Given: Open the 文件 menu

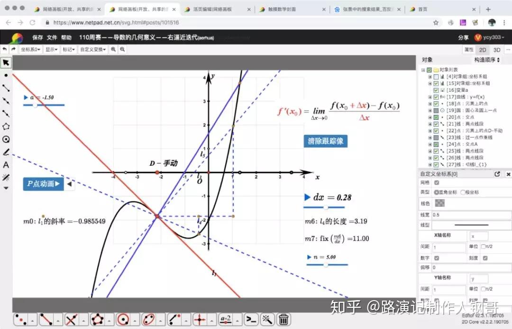Looking at the screenshot, I should click(x=52, y=38).
